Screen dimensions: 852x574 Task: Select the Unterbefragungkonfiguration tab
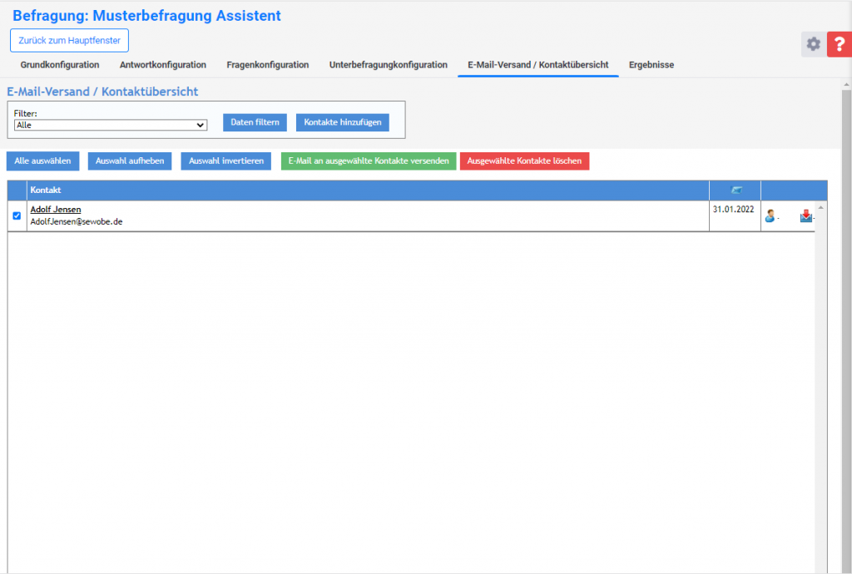pyautogui.click(x=388, y=65)
